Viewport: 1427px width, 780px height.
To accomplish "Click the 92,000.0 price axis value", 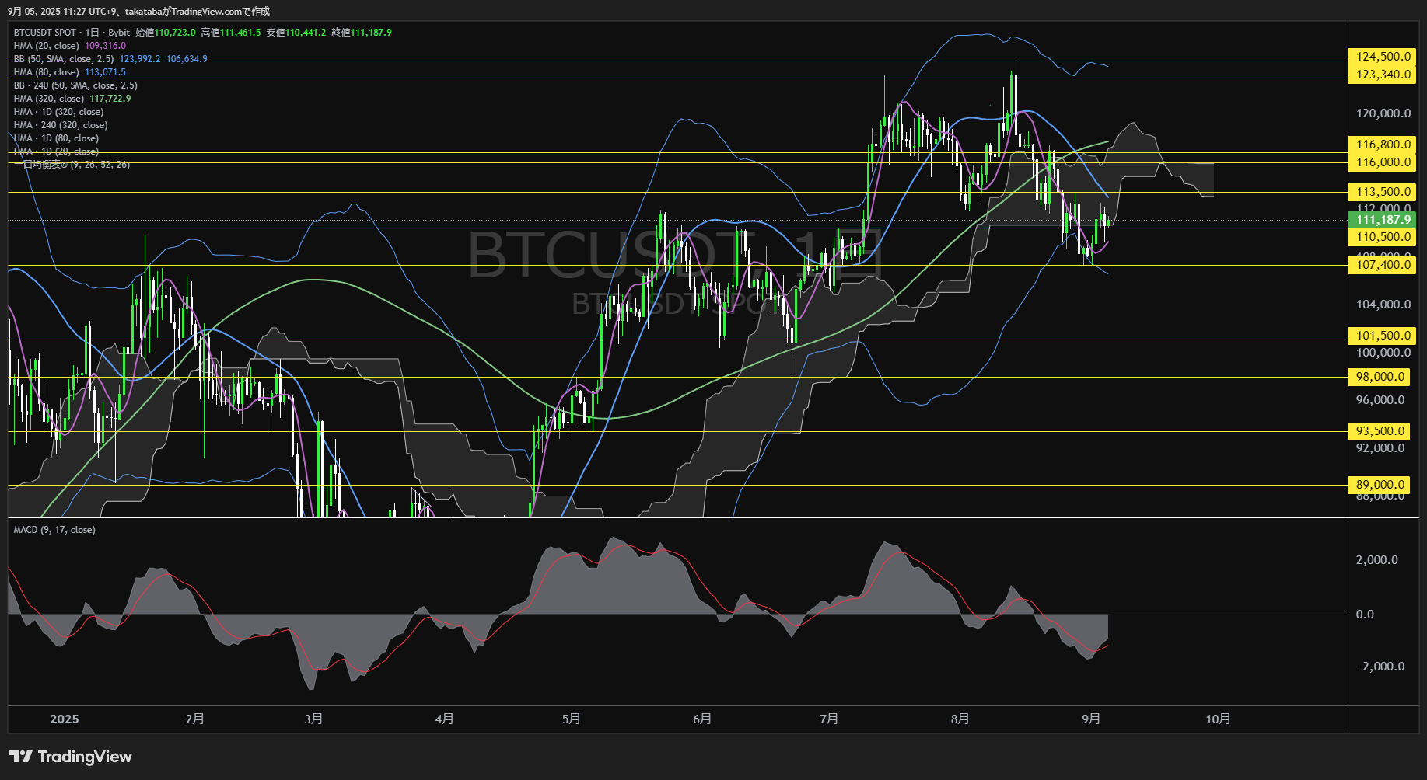I will pyautogui.click(x=1380, y=448).
